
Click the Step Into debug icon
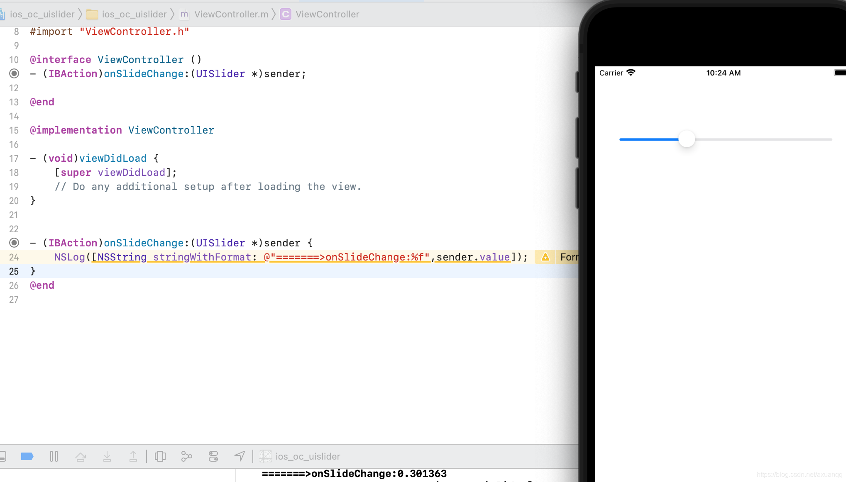107,457
